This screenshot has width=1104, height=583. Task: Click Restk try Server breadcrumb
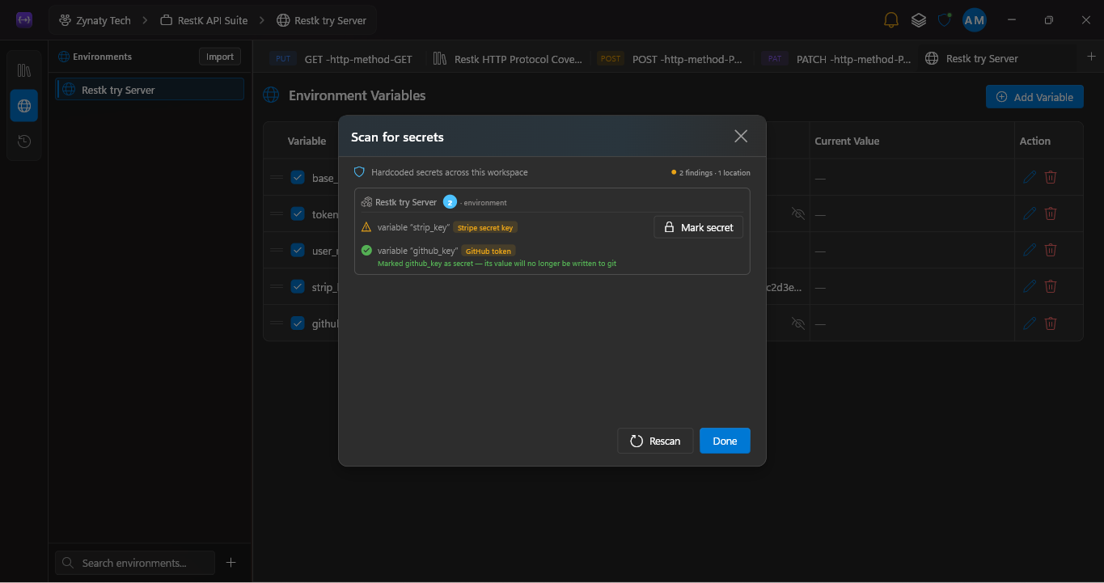point(321,20)
